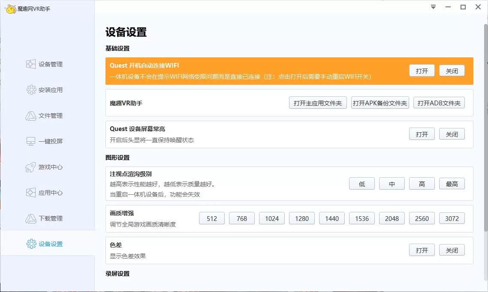
Task: Click the 游戏中心 rocket icon
Action: pyautogui.click(x=30, y=167)
